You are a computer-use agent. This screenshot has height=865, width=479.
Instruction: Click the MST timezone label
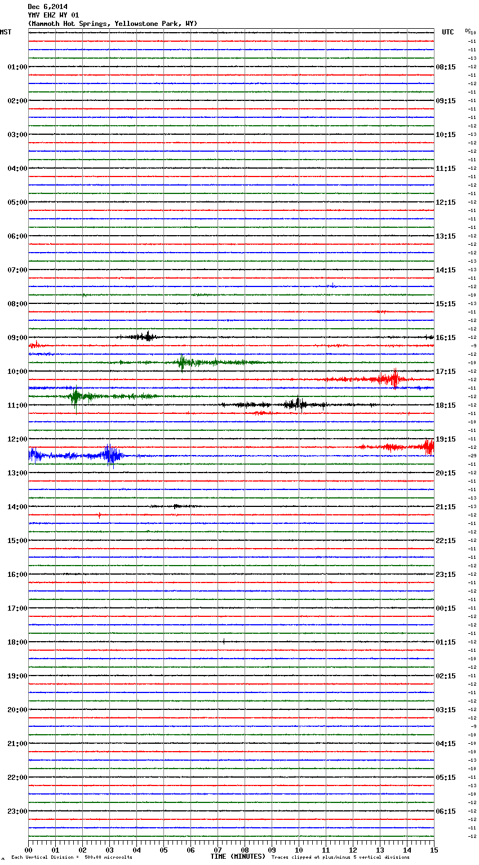(x=6, y=32)
